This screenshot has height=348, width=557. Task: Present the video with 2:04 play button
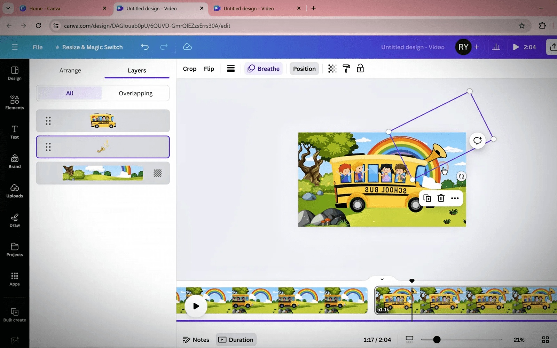pyautogui.click(x=524, y=47)
